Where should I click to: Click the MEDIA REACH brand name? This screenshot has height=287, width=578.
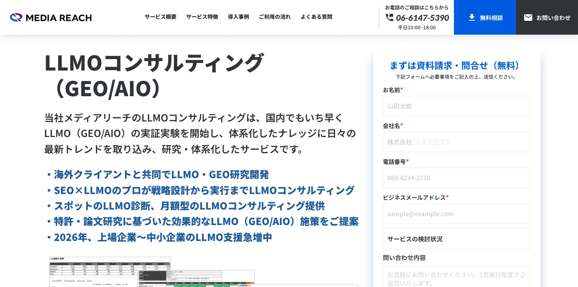point(59,18)
